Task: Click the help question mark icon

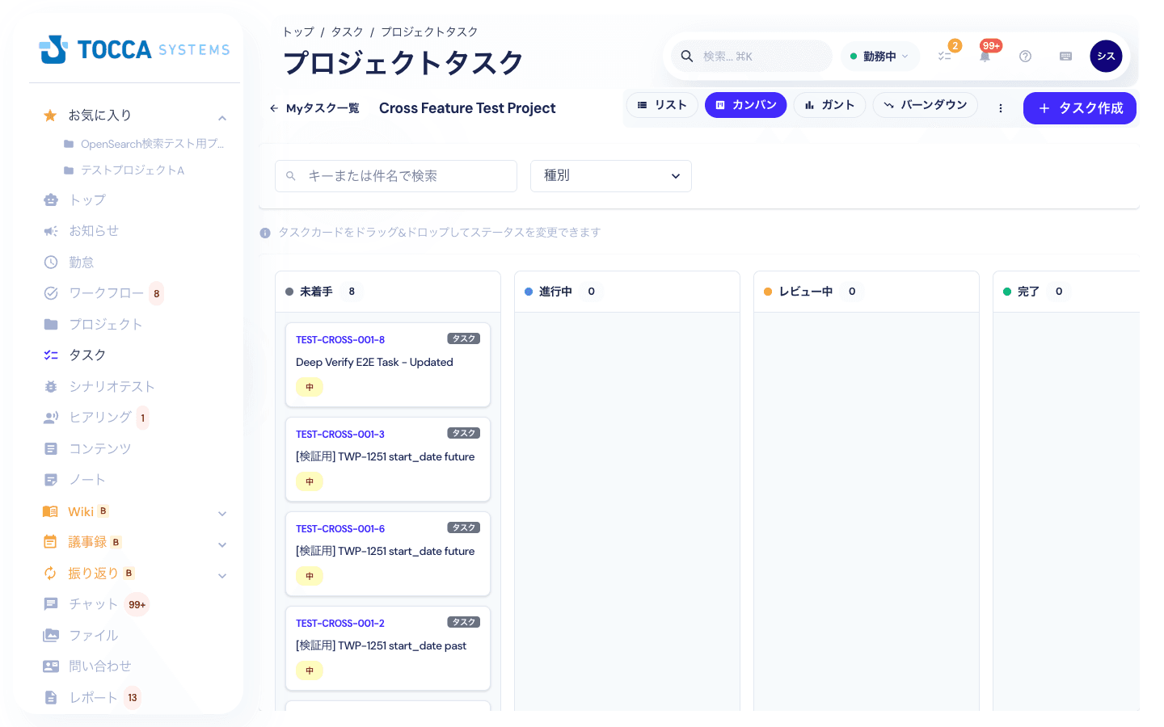Action: [1025, 57]
